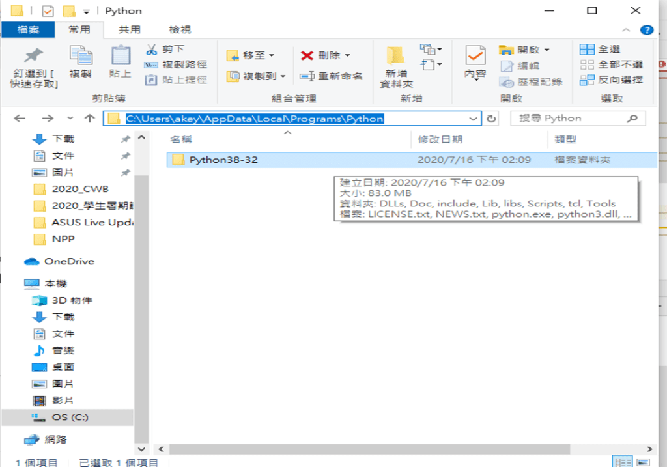This screenshot has height=467, width=667.
Task: Switch to the Share ribbon tab
Action: pos(129,30)
